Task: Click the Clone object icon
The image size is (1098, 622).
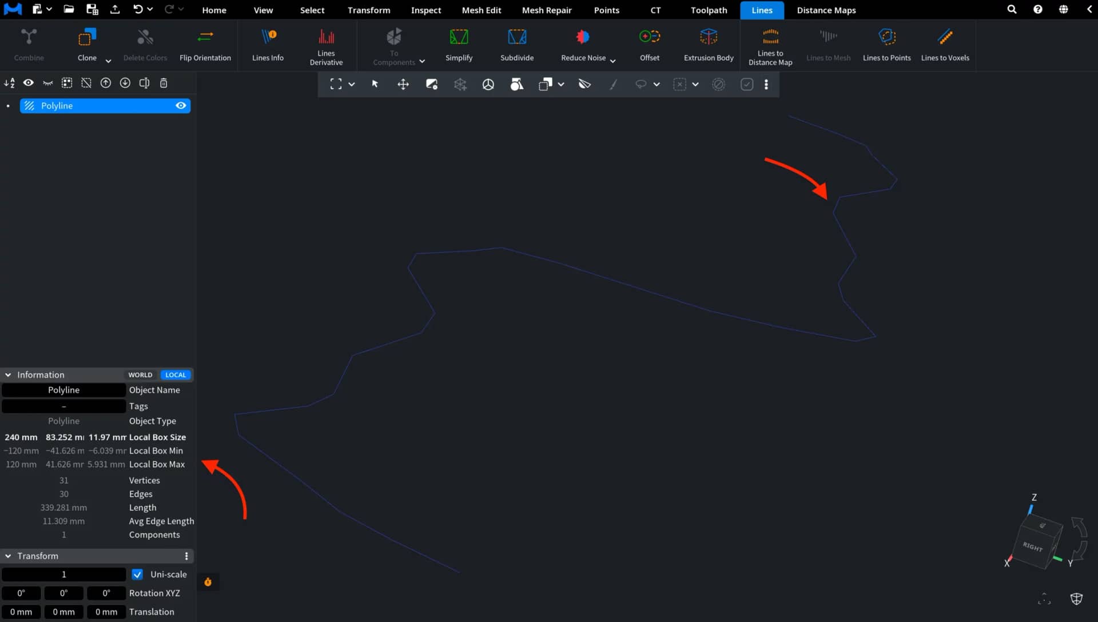Action: point(87,37)
